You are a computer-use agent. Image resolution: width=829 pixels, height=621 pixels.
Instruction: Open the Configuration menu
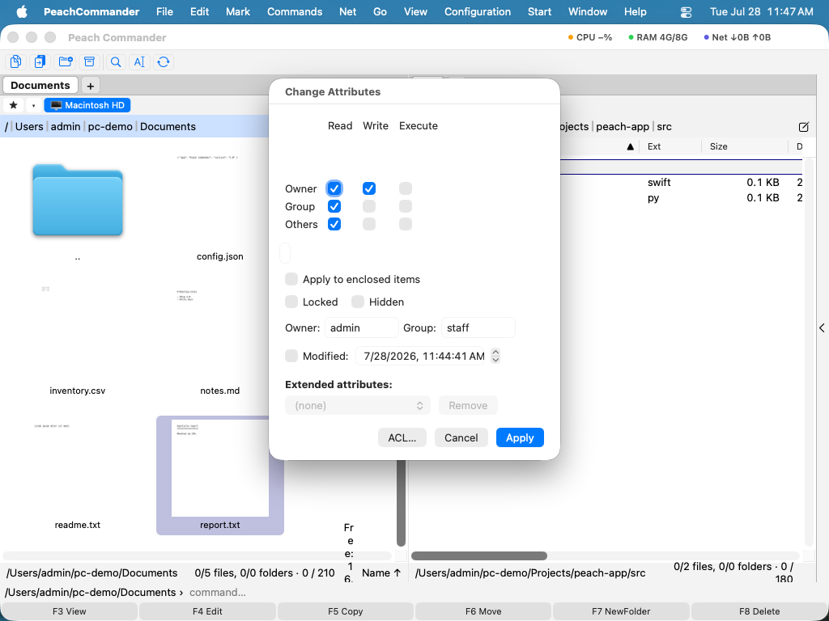[478, 11]
